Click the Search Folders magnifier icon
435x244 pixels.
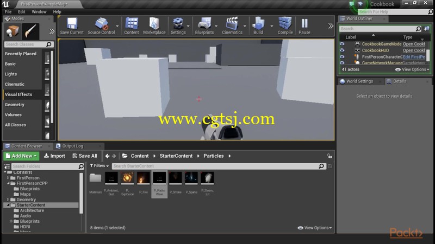(81, 166)
